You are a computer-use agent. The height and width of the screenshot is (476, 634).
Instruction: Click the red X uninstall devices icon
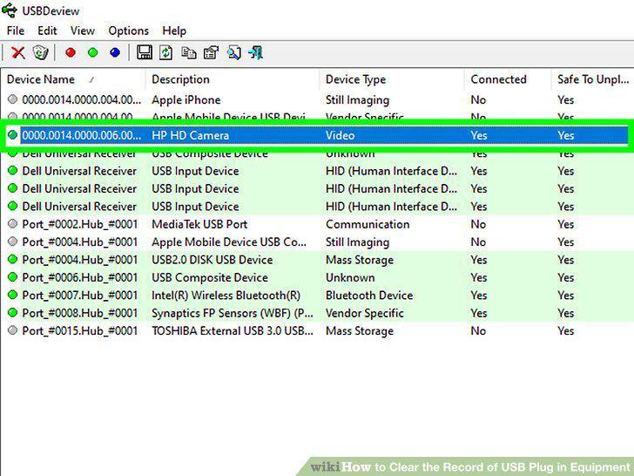coord(17,52)
